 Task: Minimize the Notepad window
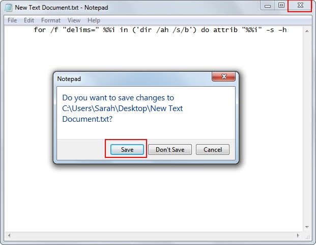click(267, 6)
